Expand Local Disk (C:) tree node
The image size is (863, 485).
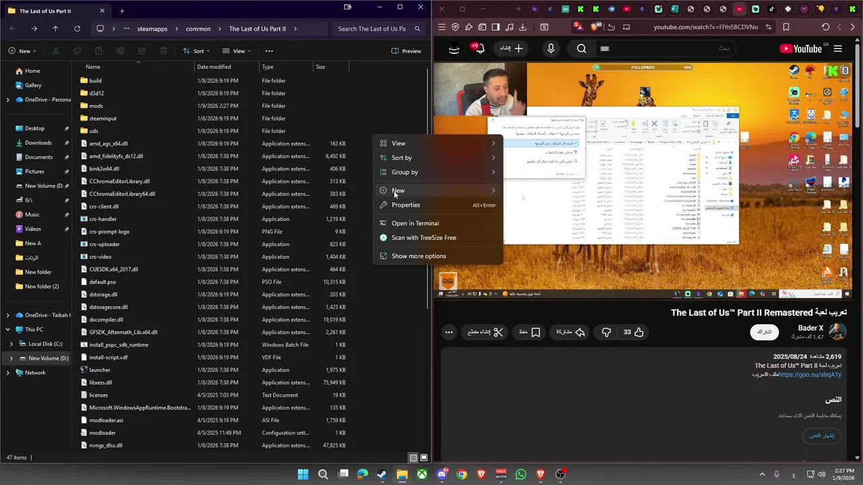(x=11, y=344)
